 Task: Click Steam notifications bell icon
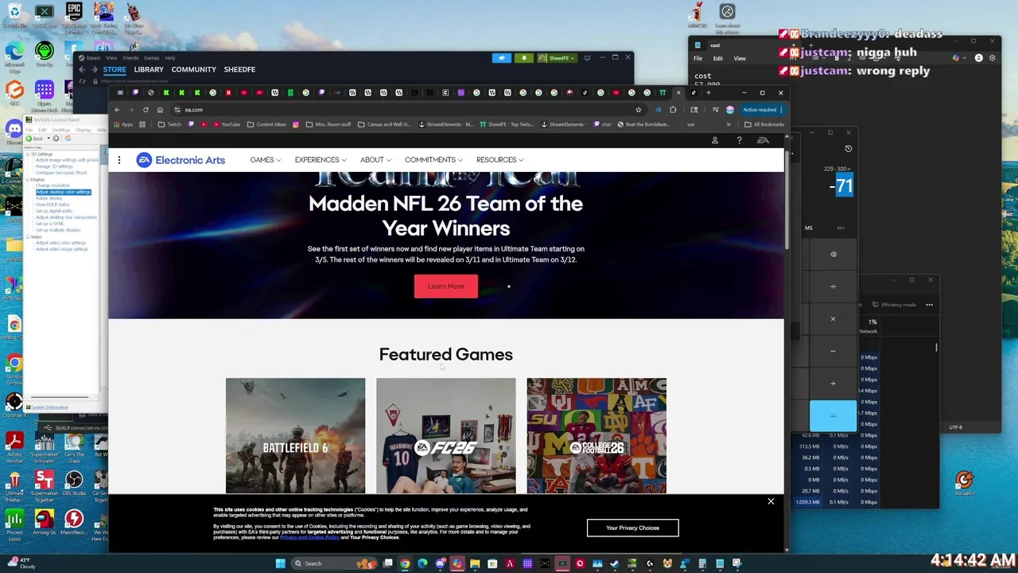523,58
